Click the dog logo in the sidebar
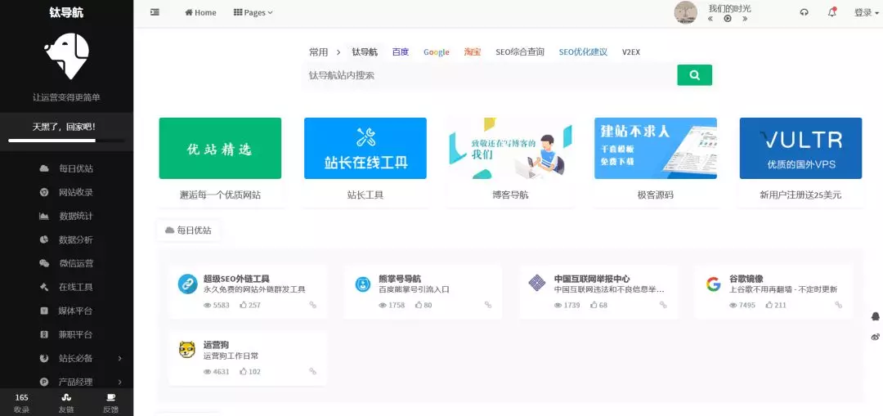The image size is (883, 416). (x=66, y=56)
